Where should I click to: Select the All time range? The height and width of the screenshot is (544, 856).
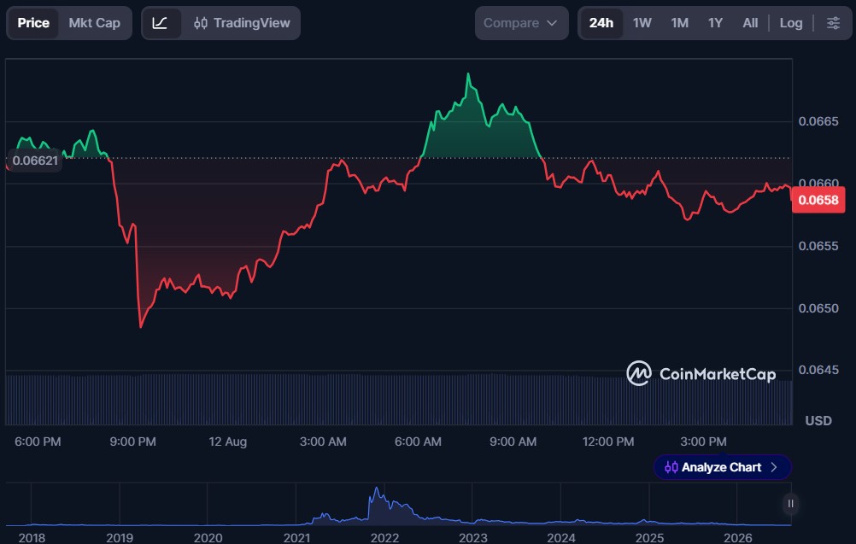[x=750, y=23]
